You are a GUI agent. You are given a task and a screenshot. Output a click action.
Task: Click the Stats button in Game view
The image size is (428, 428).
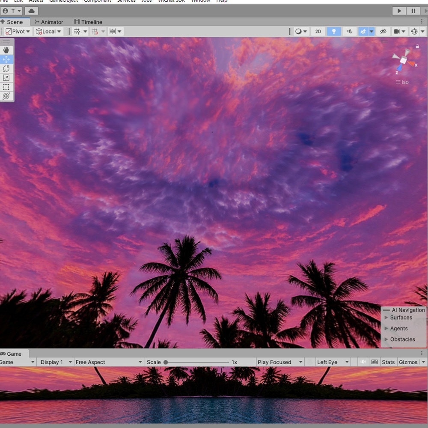coord(388,362)
